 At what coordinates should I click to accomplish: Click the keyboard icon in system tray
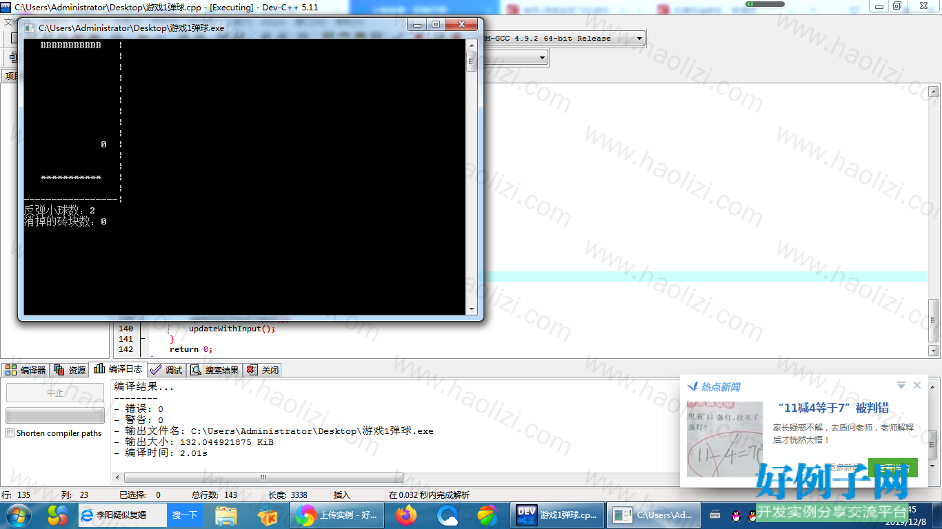click(715, 515)
